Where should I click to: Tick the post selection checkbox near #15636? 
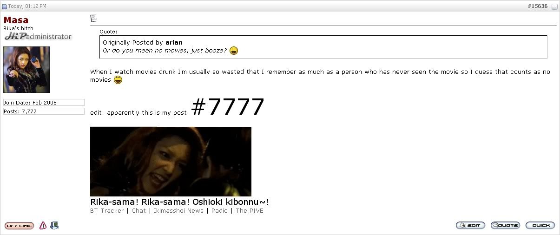coord(554,7)
